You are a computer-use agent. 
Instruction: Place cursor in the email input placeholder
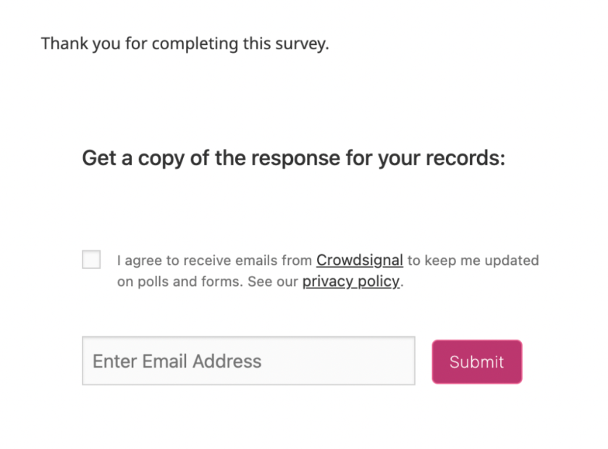177,361
